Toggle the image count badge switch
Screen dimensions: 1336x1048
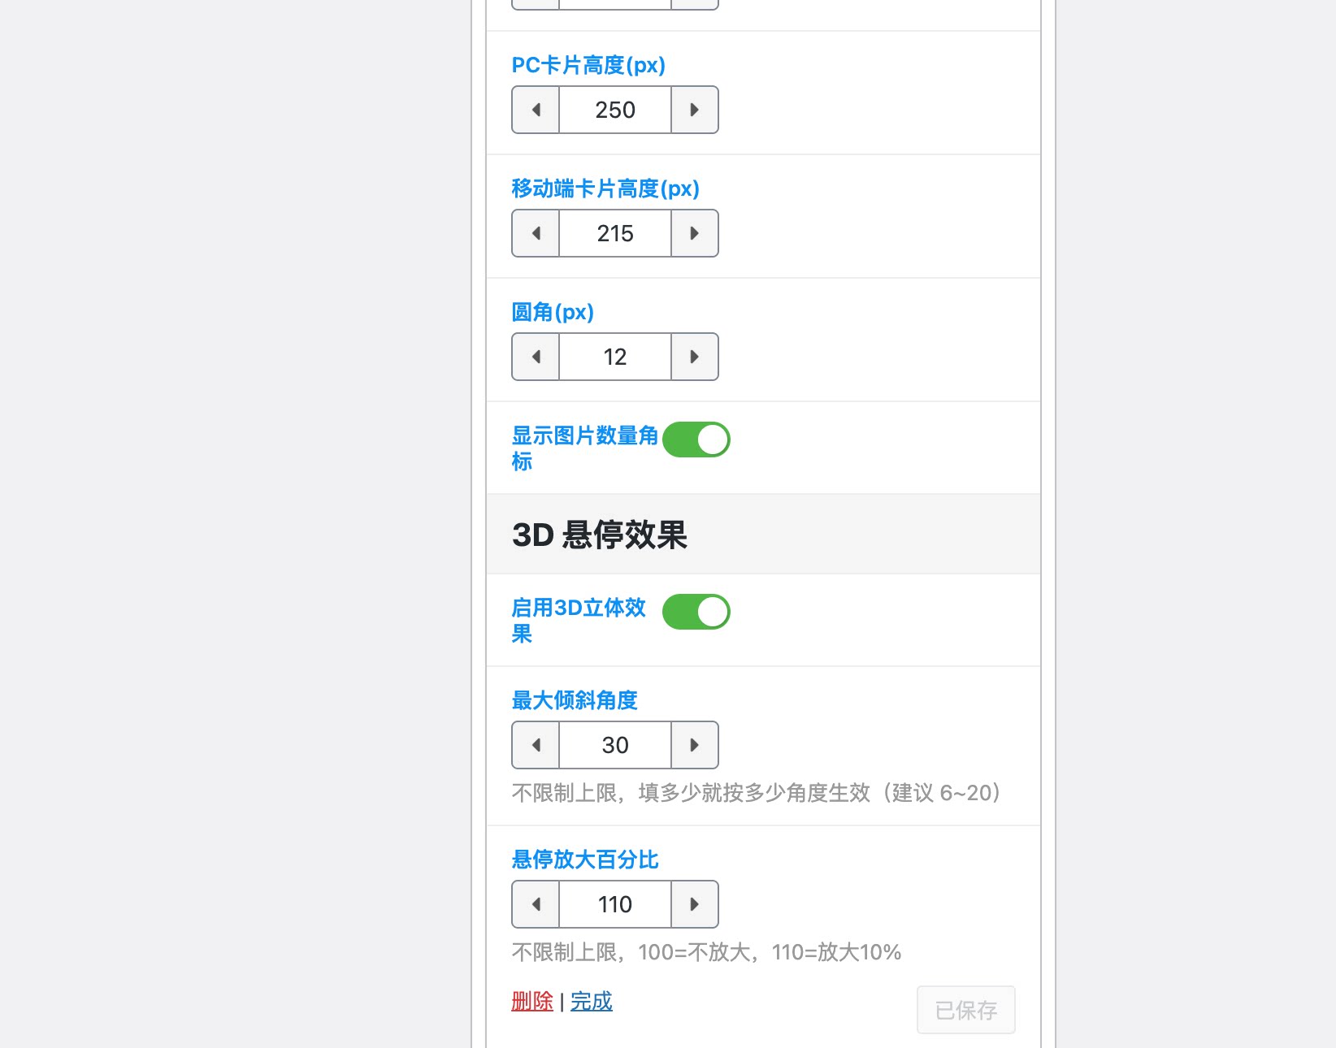pyautogui.click(x=696, y=439)
